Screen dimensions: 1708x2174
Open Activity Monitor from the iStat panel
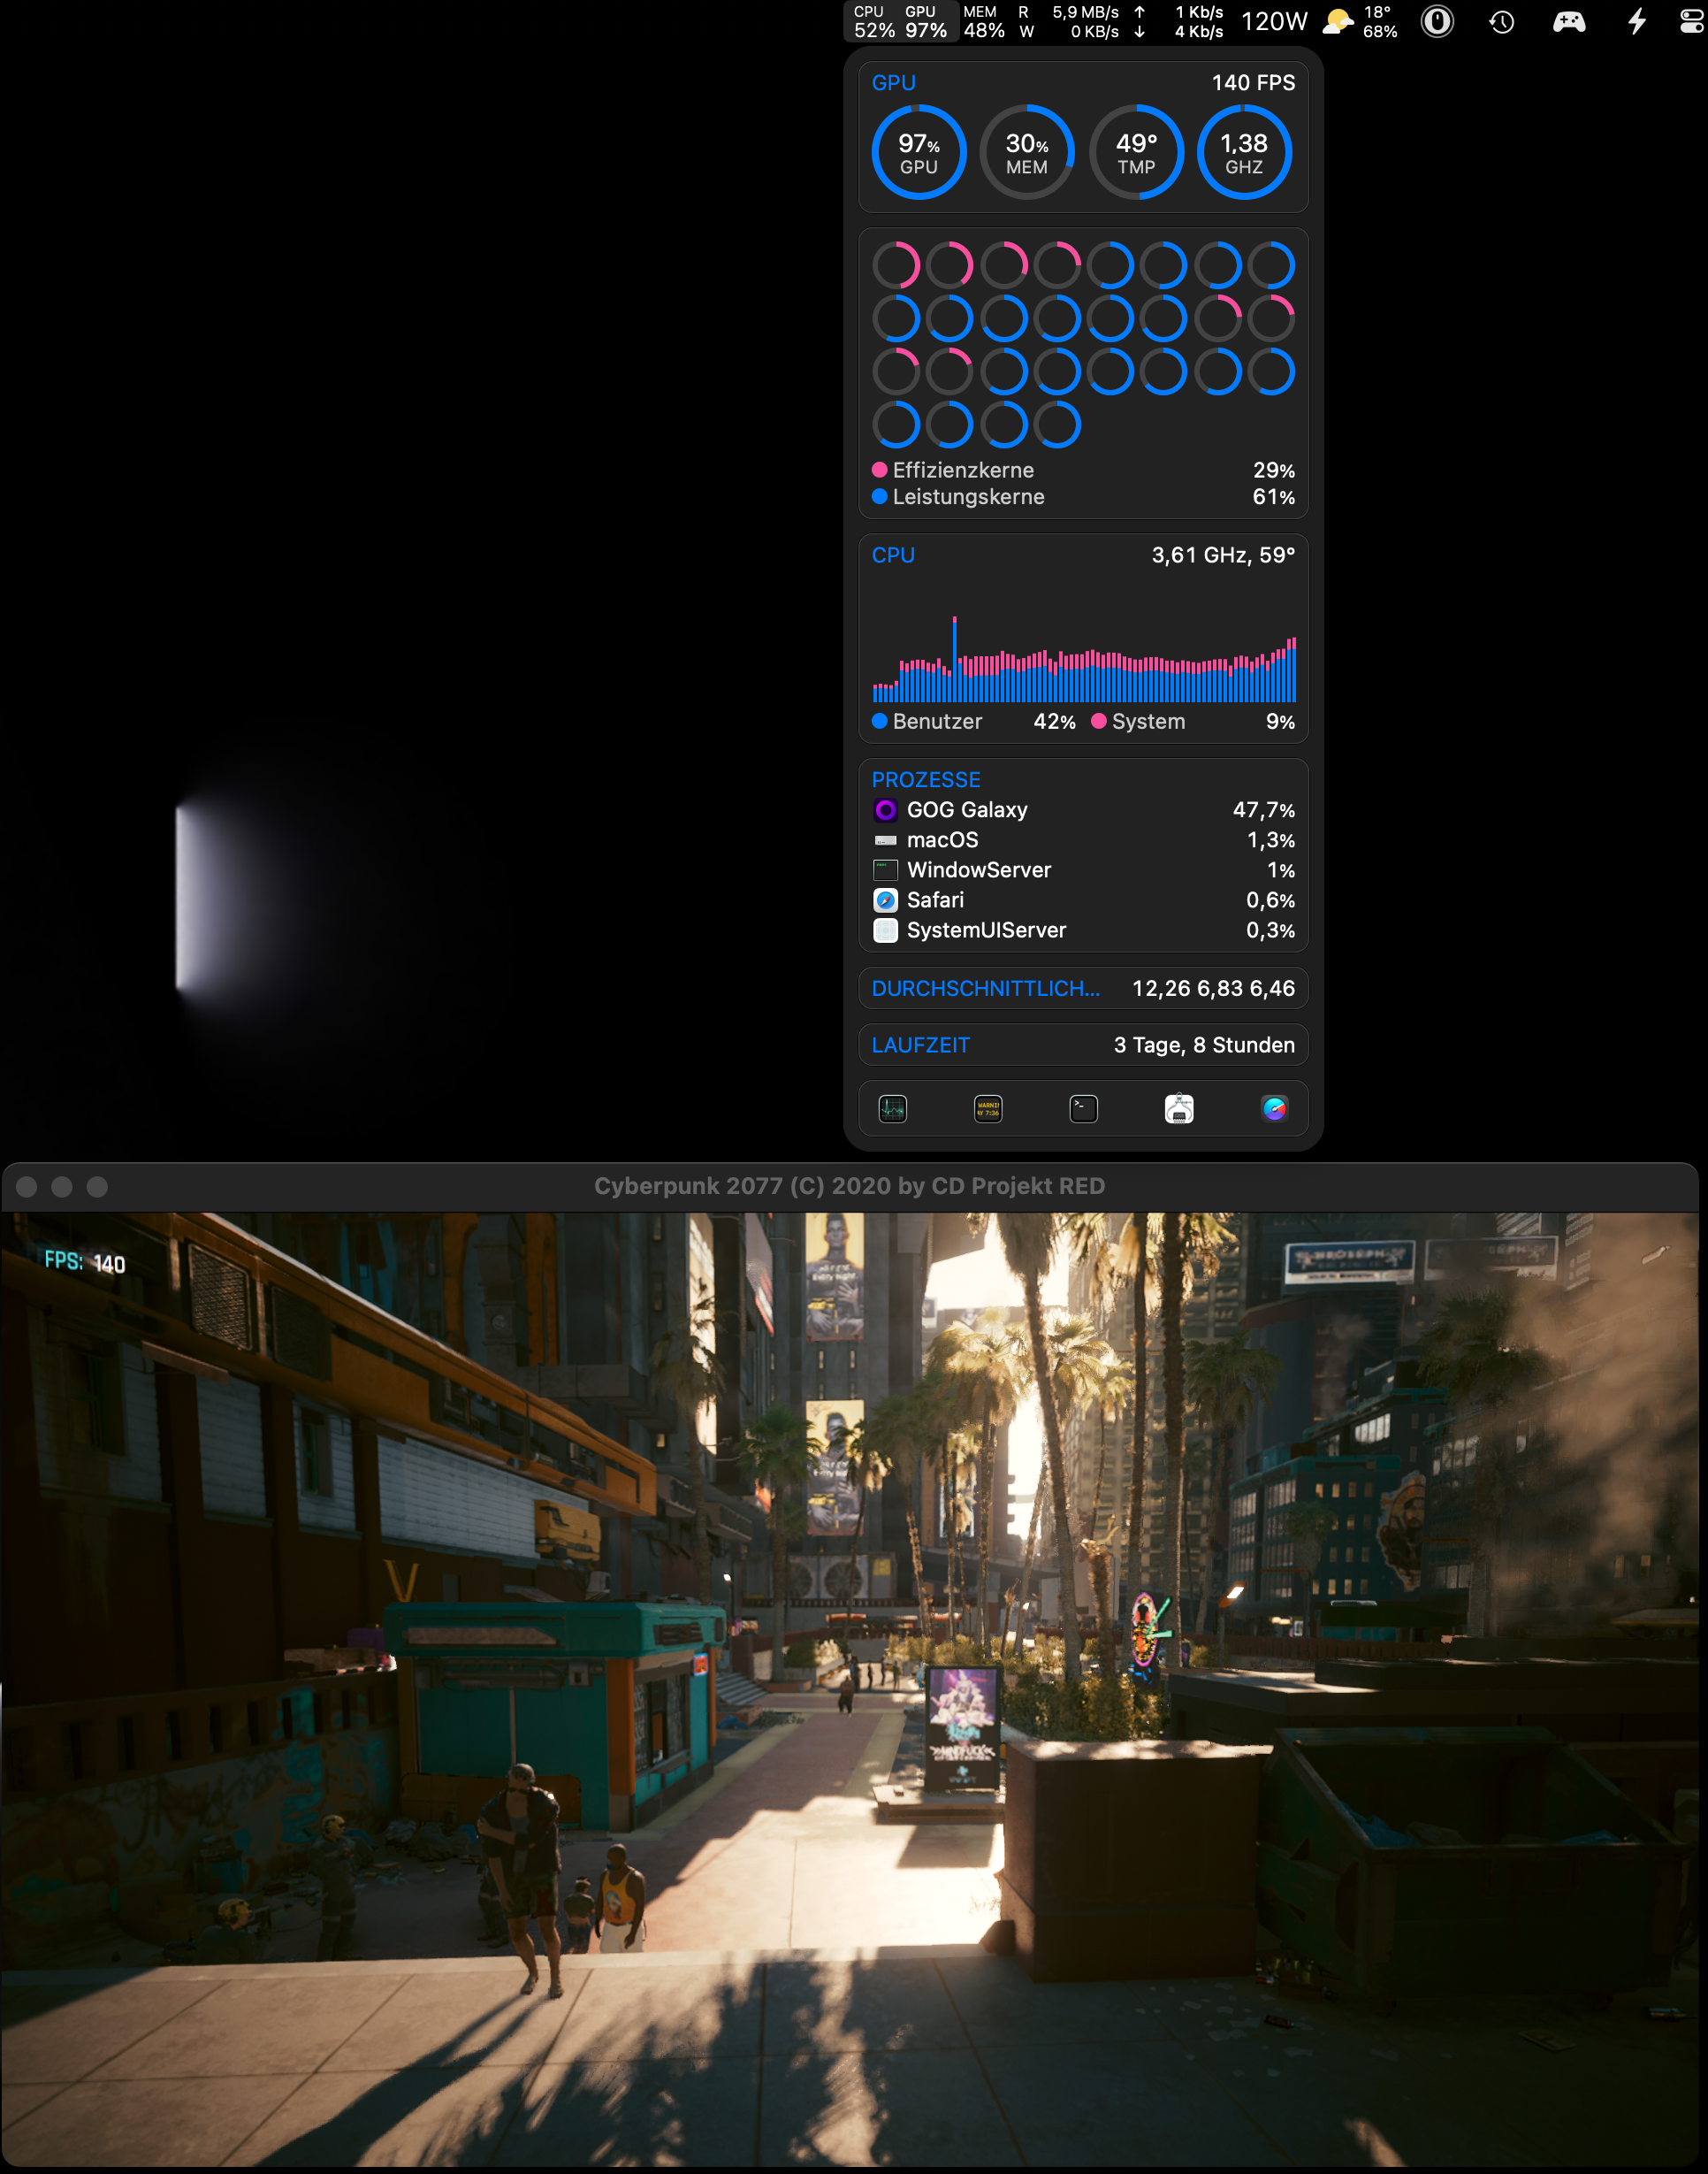(892, 1108)
